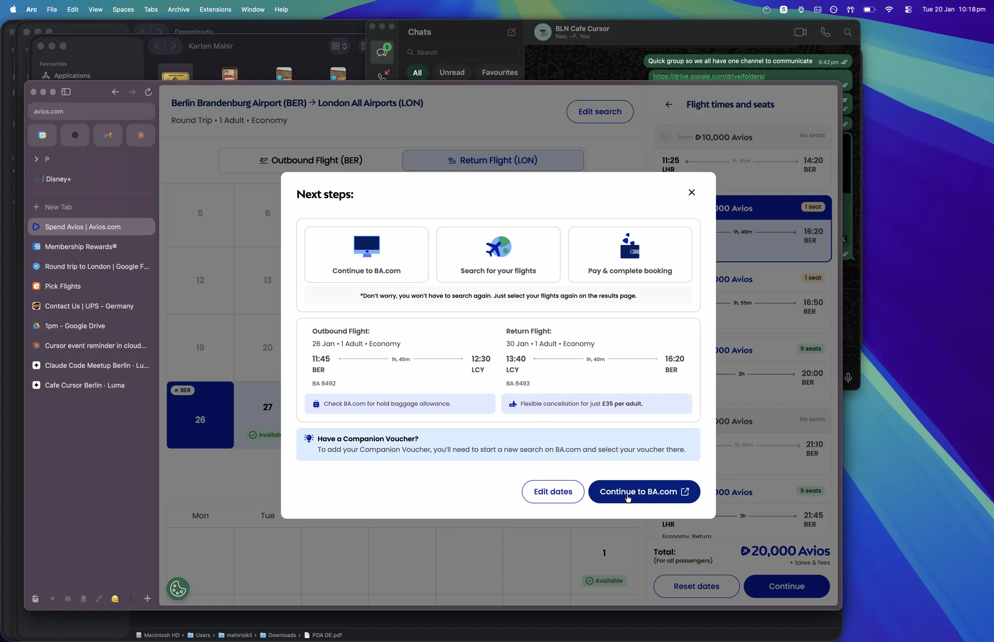The image size is (994, 642).
Task: Open the Archive menu
Action: (178, 9)
